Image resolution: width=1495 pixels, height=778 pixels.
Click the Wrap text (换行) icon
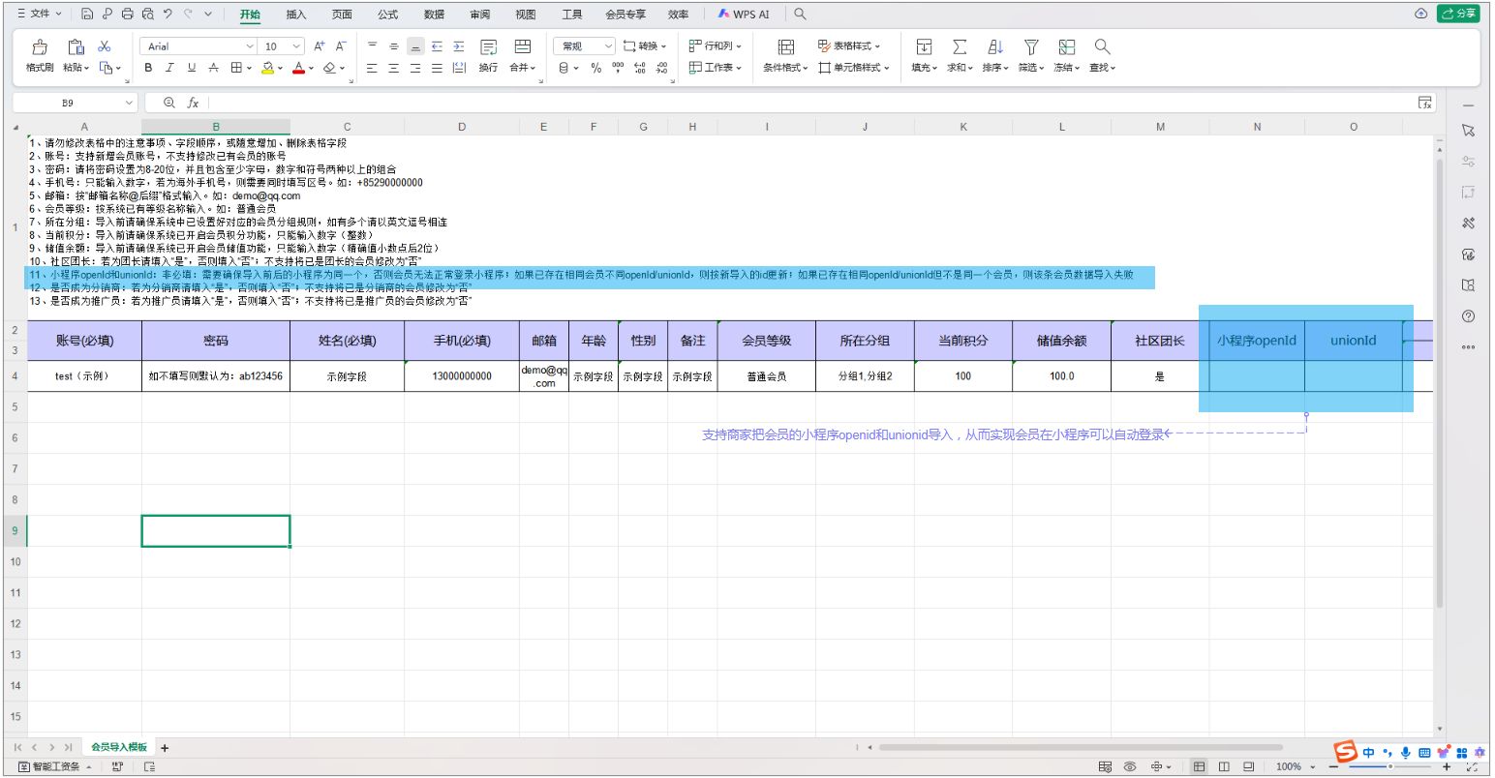pos(488,47)
